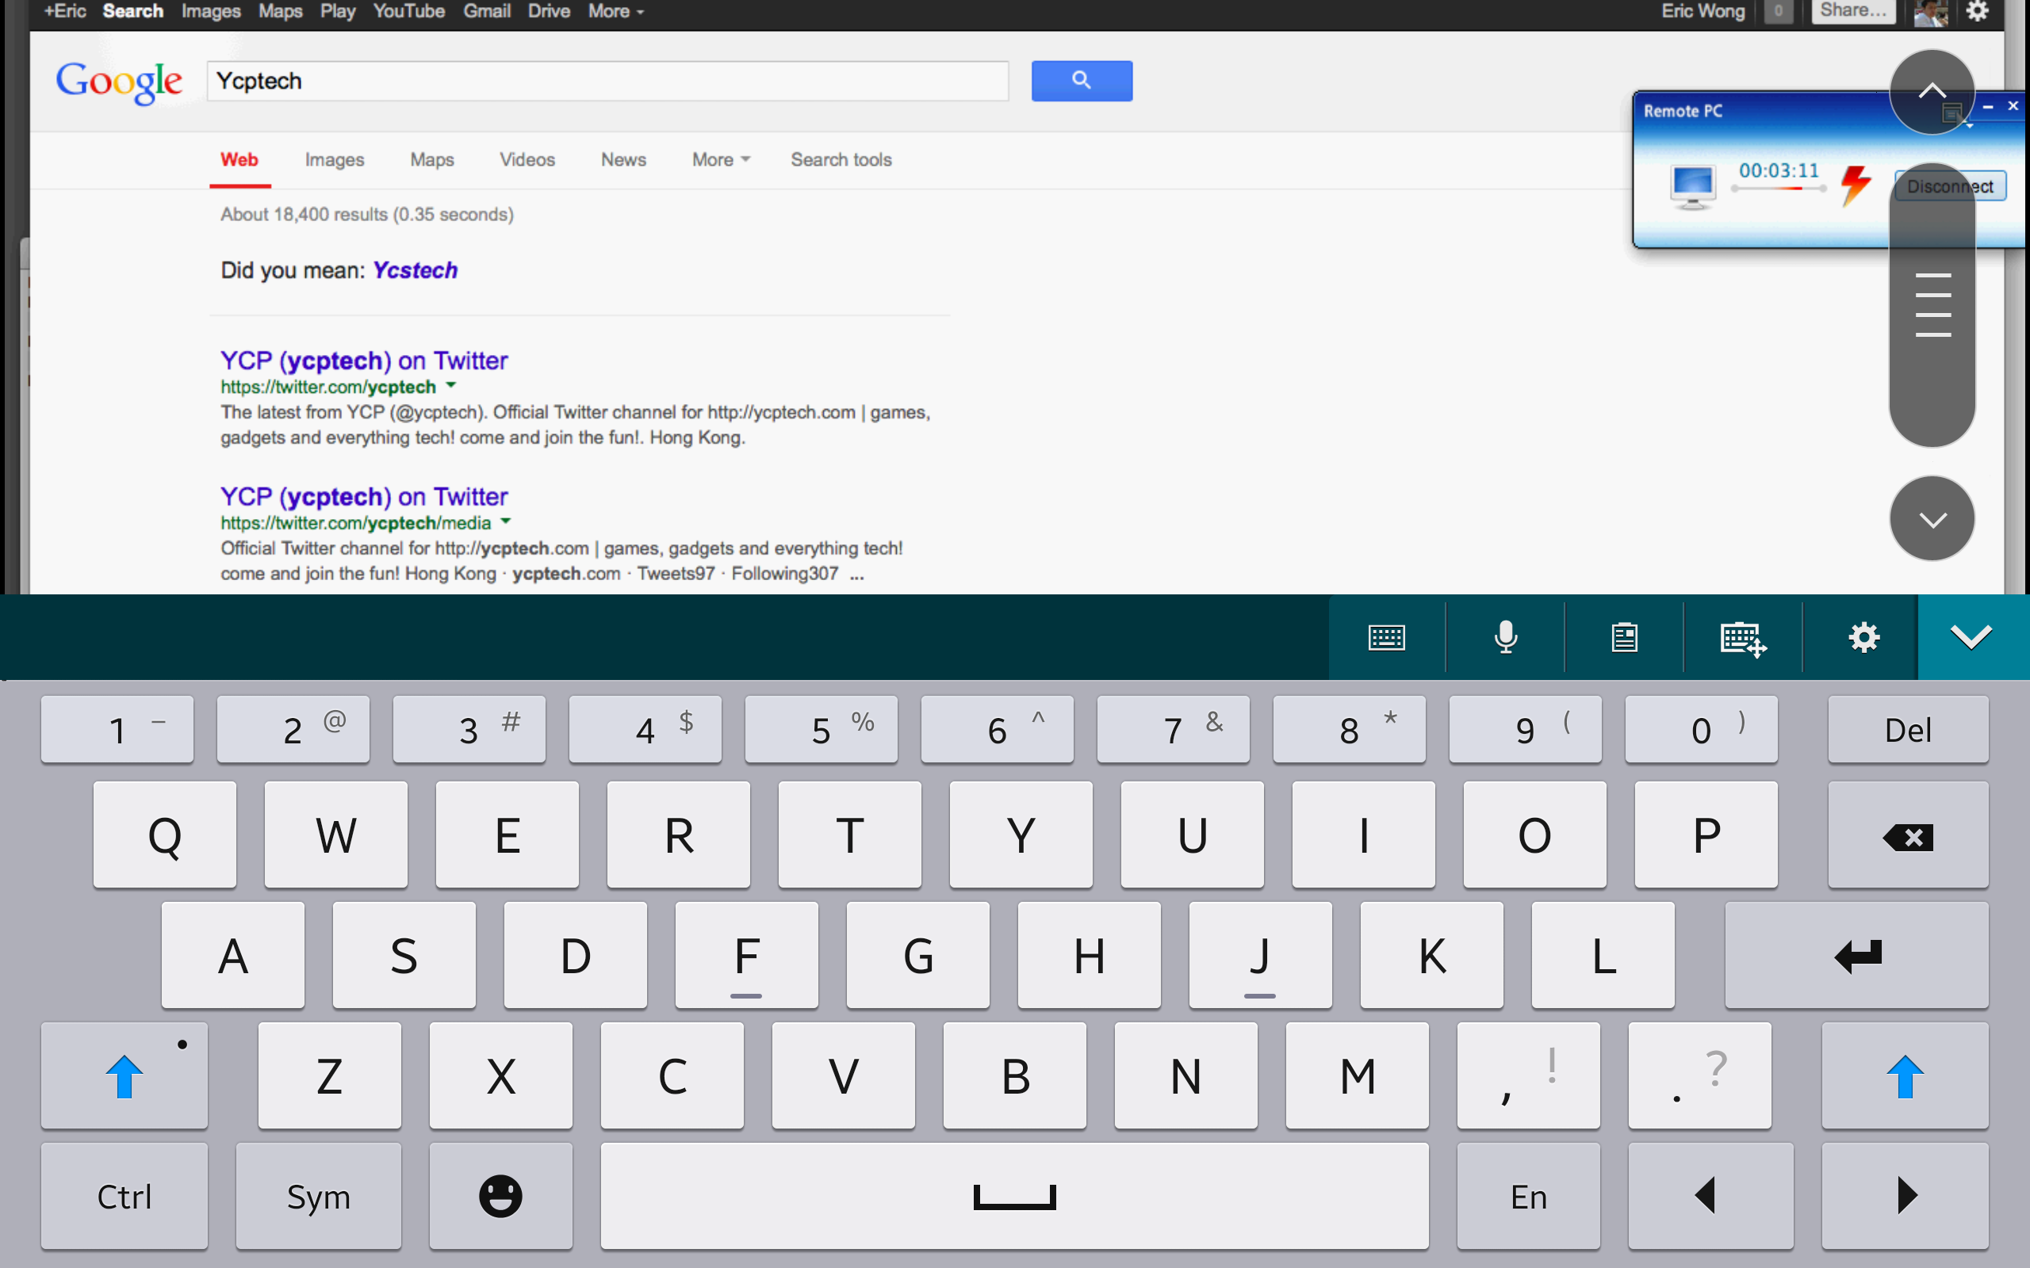Open Search tools options
Viewport: 2030px width, 1268px height.
point(841,159)
